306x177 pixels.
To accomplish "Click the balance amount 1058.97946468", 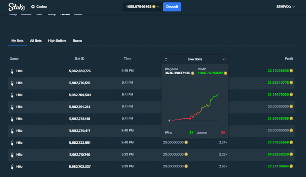I will pyautogui.click(x=138, y=6).
